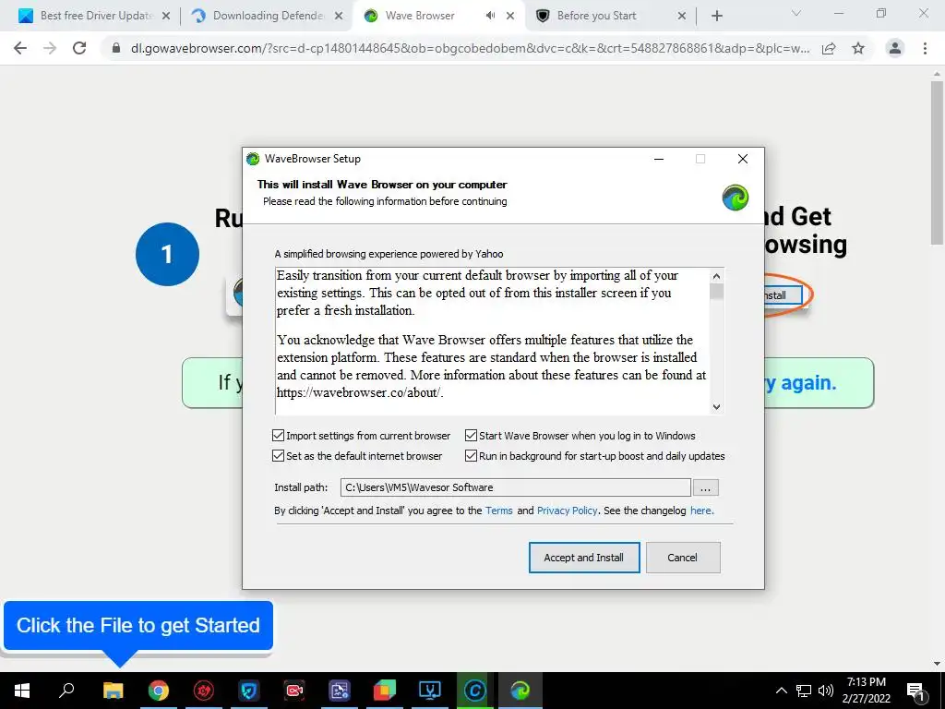The width and height of the screenshot is (945, 709).
Task: Open the Windows Start menu
Action: (22, 691)
